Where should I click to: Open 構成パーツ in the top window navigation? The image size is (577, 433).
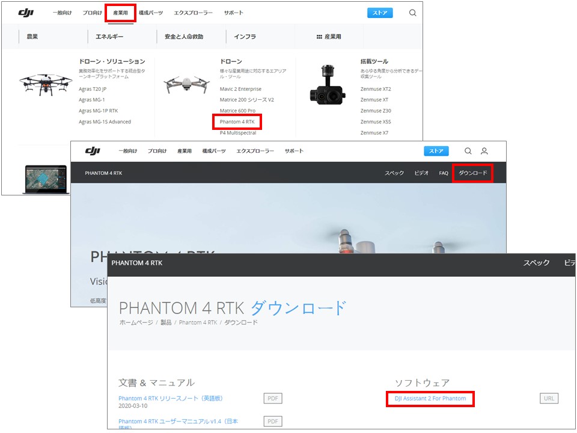point(151,13)
